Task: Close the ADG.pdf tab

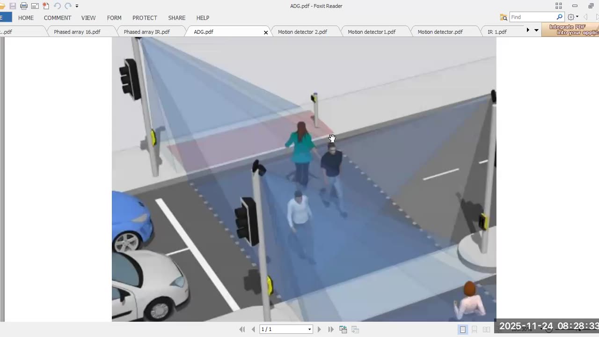Action: click(266, 32)
